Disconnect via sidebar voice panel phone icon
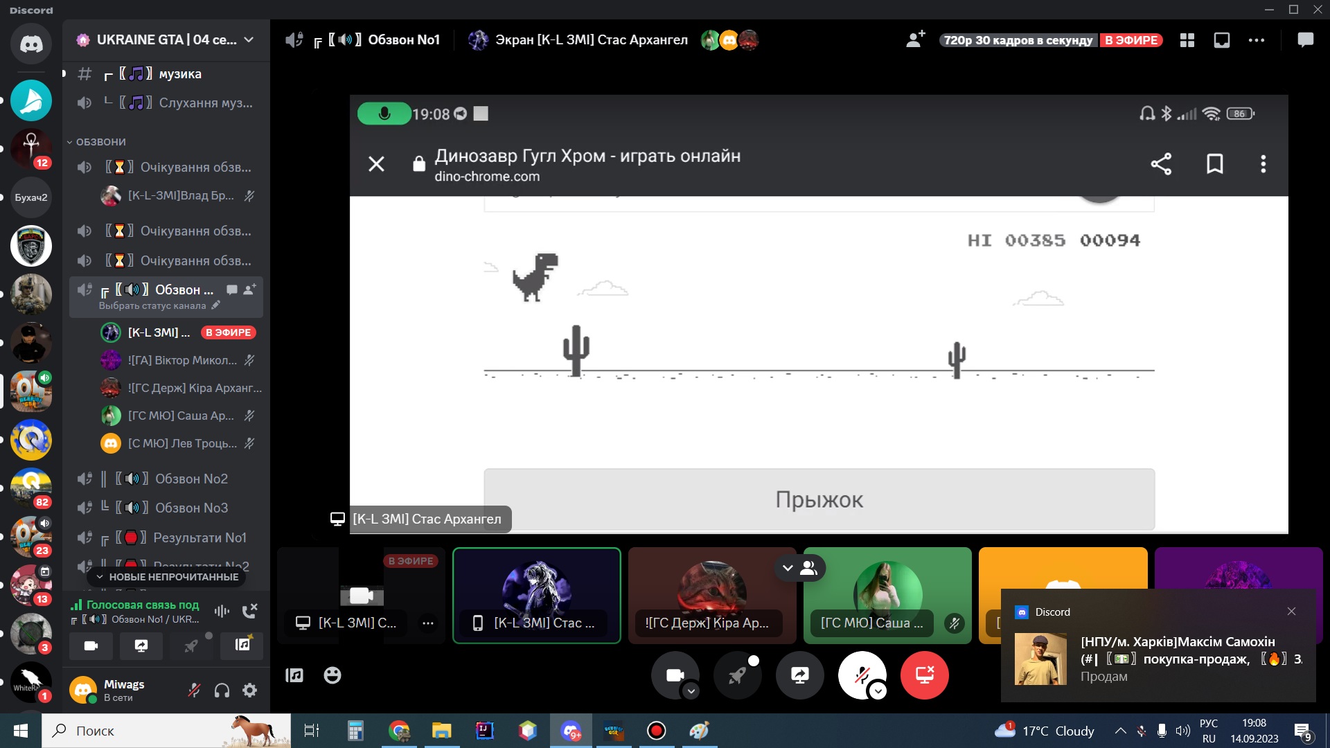The height and width of the screenshot is (748, 1330). click(249, 611)
